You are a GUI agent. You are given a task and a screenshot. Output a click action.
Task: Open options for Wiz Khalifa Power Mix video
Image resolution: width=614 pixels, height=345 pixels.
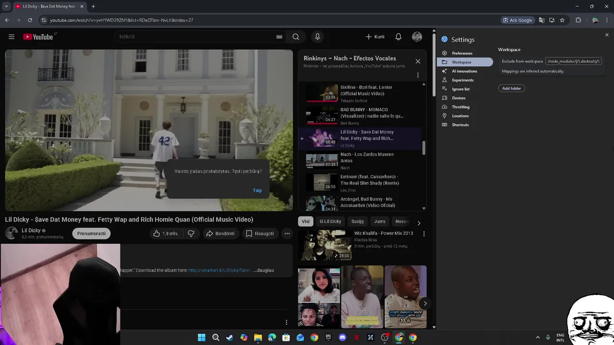pyautogui.click(x=424, y=234)
